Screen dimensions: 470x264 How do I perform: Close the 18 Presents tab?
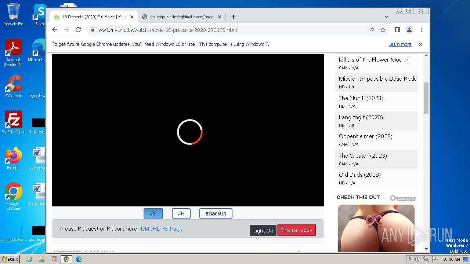(x=132, y=17)
